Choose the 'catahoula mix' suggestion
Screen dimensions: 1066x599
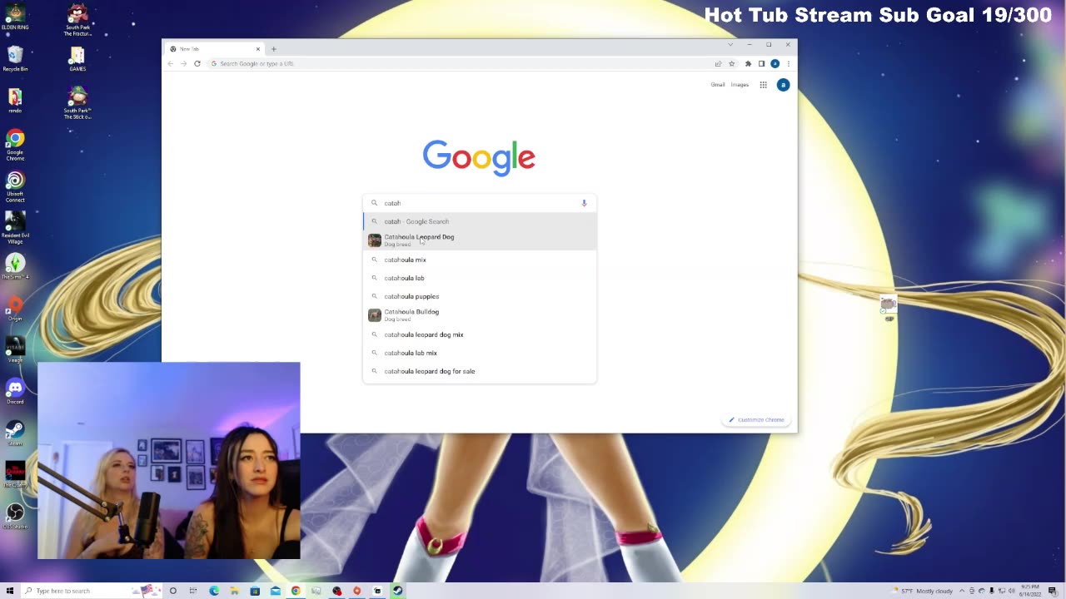pyautogui.click(x=480, y=260)
